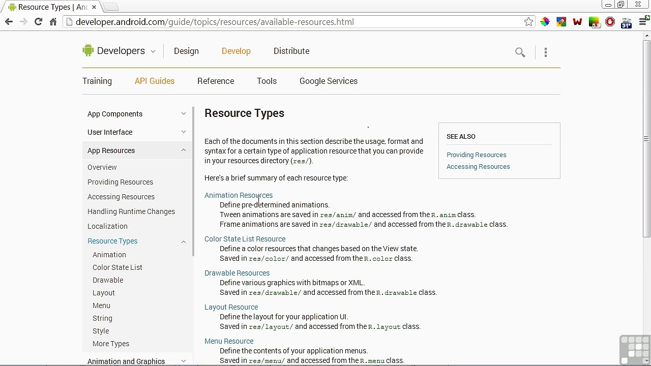Collapse the Resource Types subsection chevron
Viewport: 651px width, 366px height.
click(x=184, y=241)
